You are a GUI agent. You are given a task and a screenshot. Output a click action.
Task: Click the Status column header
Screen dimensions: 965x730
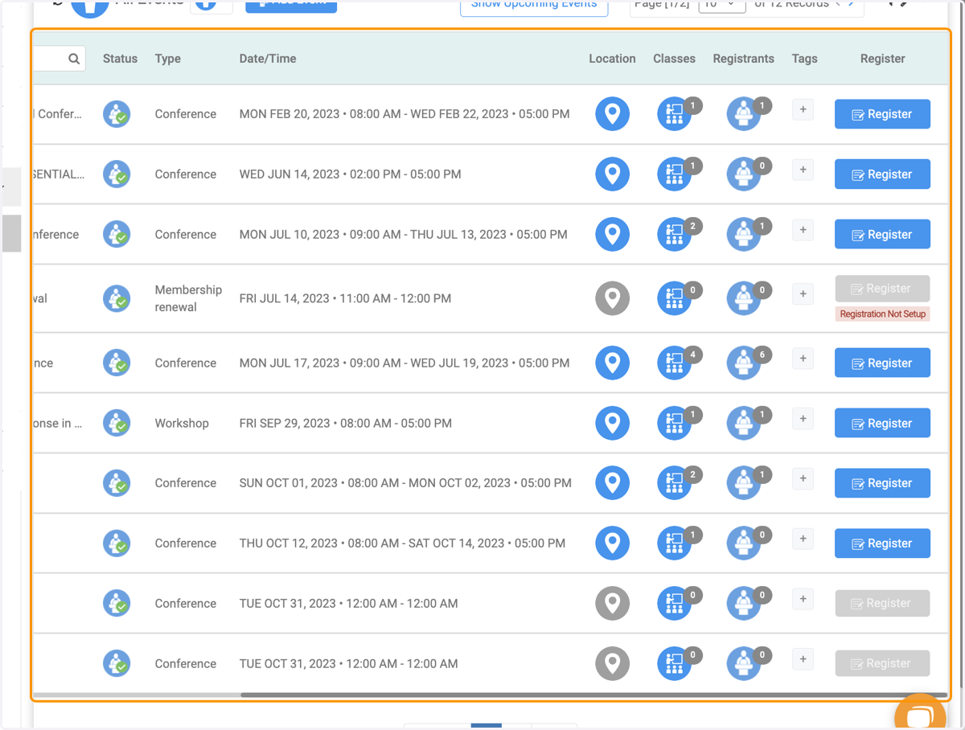(120, 59)
